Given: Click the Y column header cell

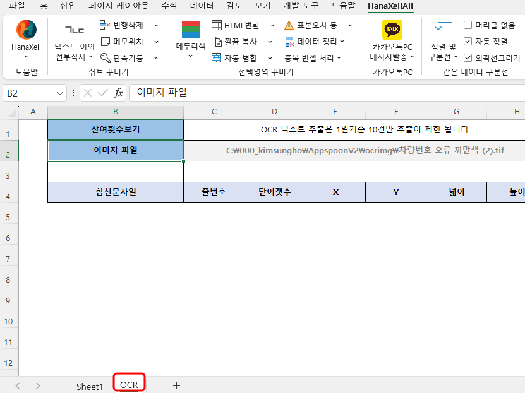Looking at the screenshot, I should pyautogui.click(x=395, y=192).
